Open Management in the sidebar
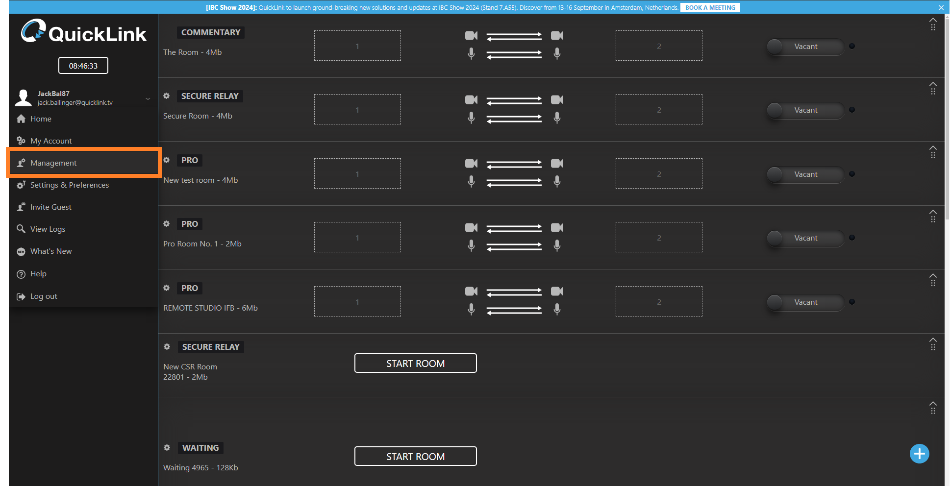The image size is (950, 486). (53, 163)
